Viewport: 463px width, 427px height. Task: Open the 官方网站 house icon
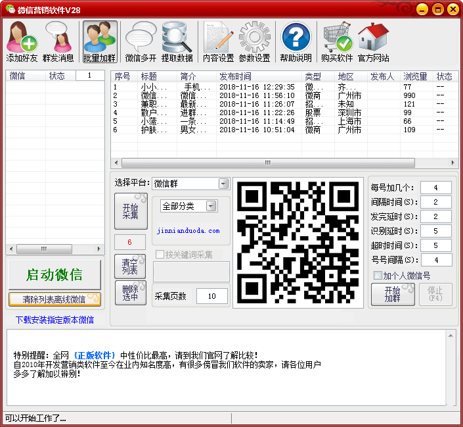[374, 41]
